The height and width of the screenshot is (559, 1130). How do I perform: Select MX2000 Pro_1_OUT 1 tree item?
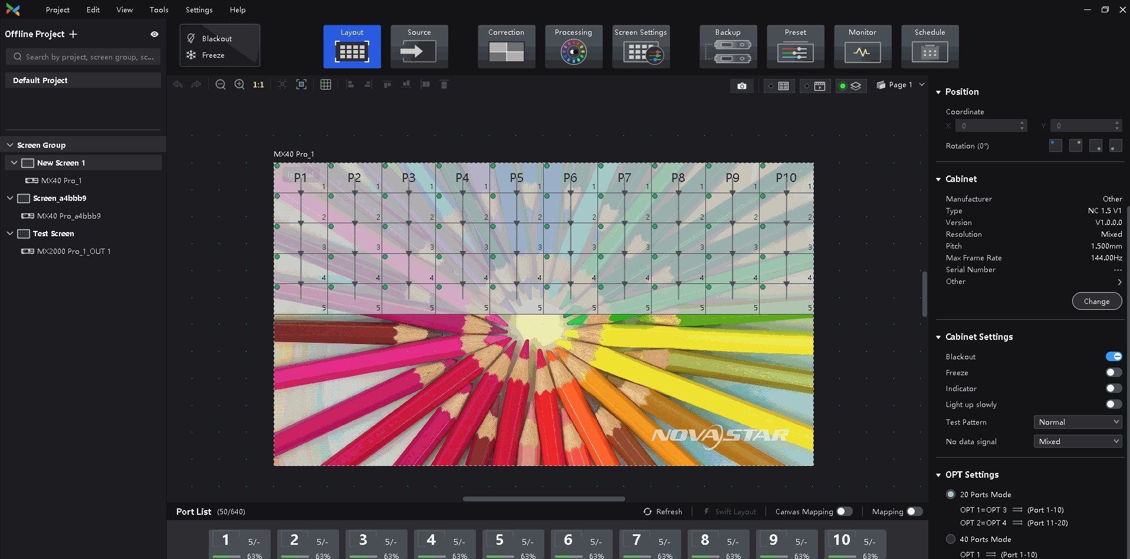pos(74,251)
